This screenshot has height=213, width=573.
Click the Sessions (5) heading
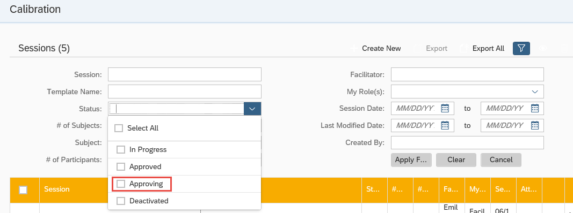coord(44,48)
